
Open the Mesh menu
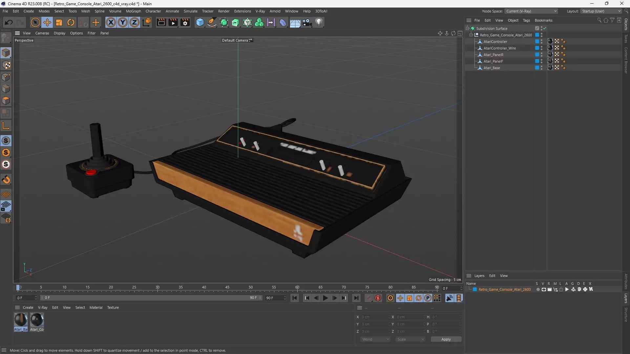click(86, 11)
